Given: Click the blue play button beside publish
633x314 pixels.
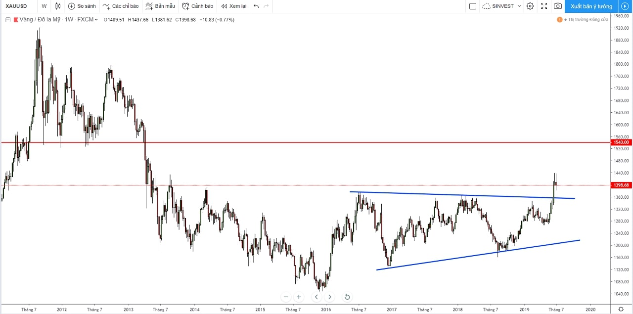Looking at the screenshot, I should point(625,6).
